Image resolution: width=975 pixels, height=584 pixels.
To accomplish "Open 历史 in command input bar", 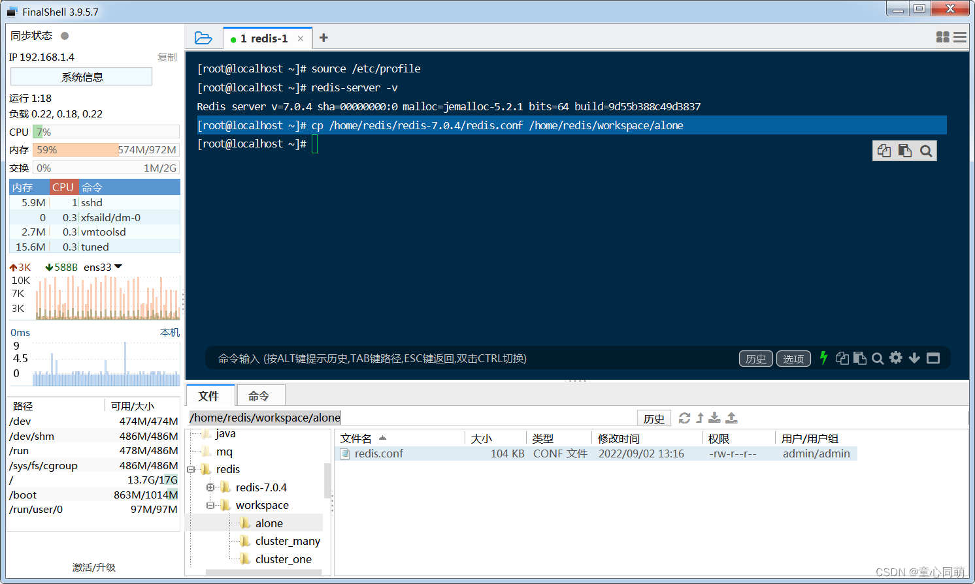I will (756, 358).
